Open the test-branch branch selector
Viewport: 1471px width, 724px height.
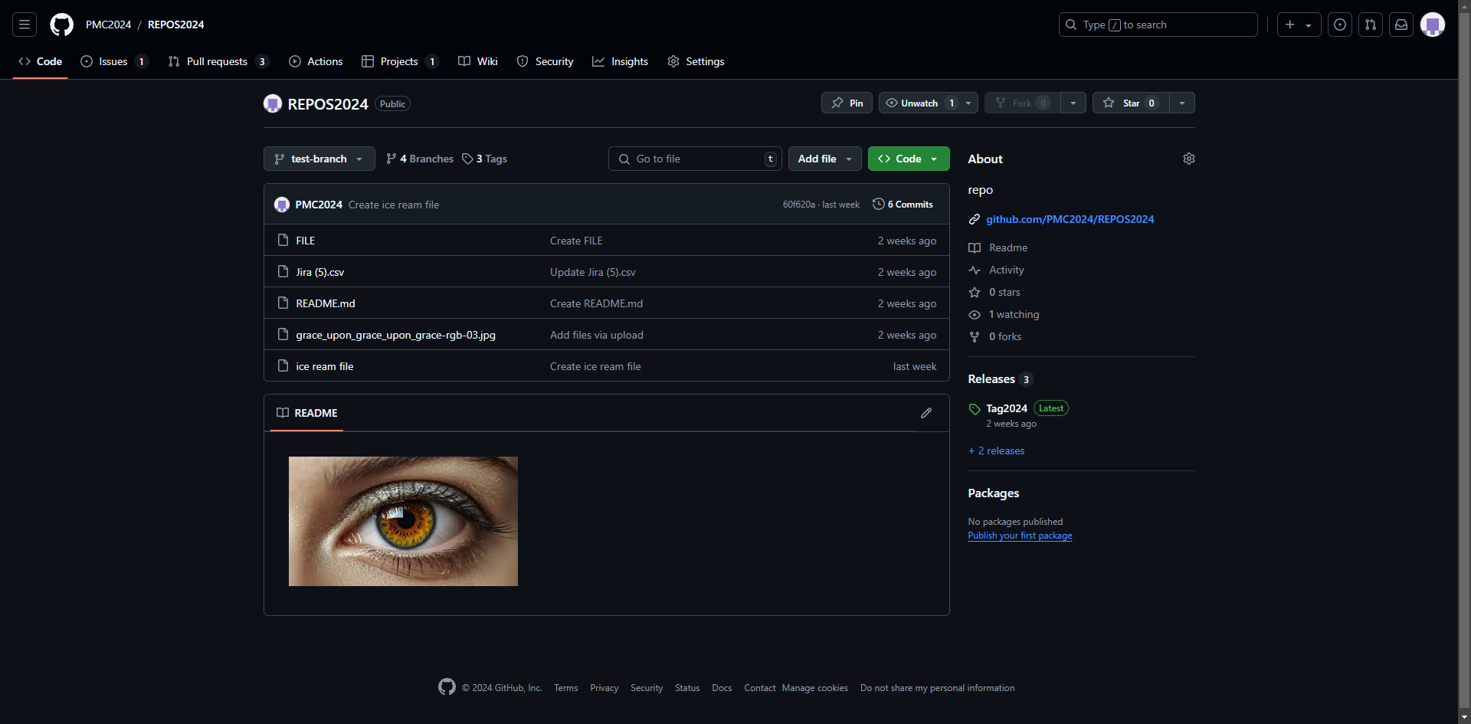[319, 159]
